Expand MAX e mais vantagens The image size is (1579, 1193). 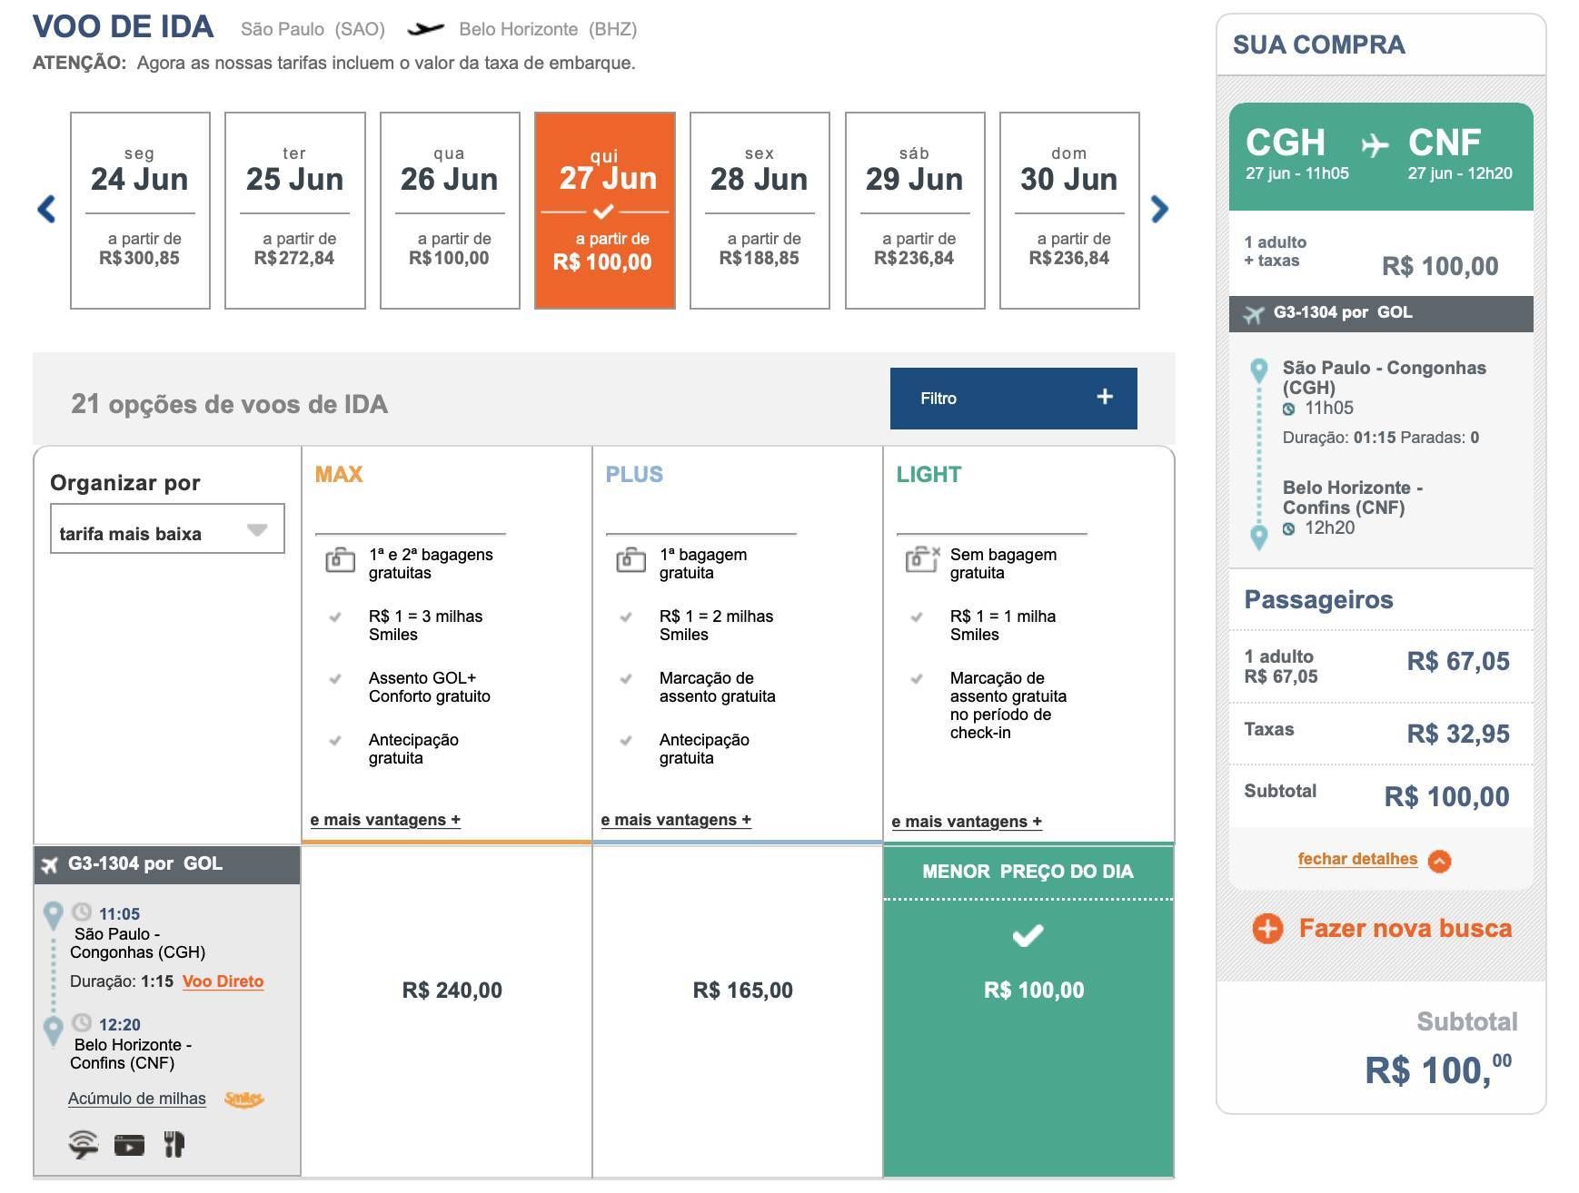pos(385,820)
